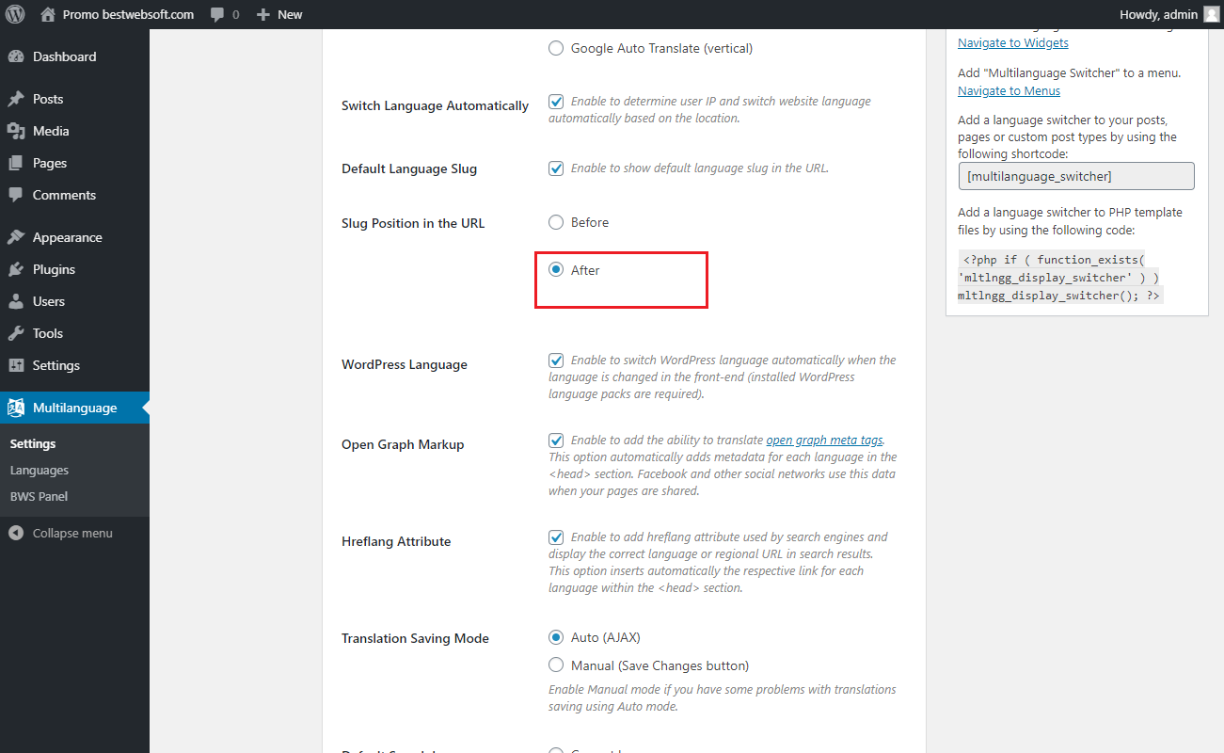Click the Slug Position in the URL label
This screenshot has height=753, width=1224.
click(x=413, y=223)
